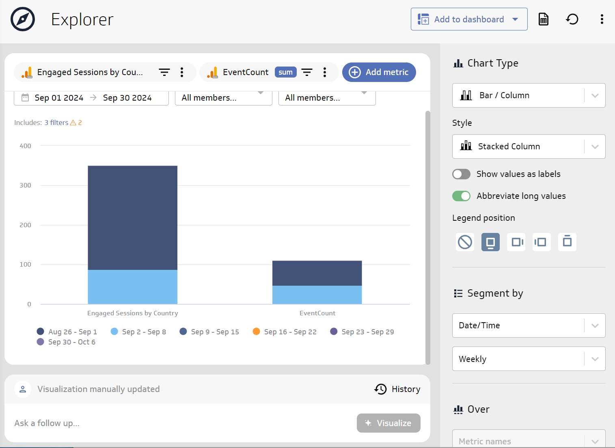Image resolution: width=615 pixels, height=448 pixels.
Task: Click the sum aggregation badge on EventCount
Action: [x=285, y=72]
